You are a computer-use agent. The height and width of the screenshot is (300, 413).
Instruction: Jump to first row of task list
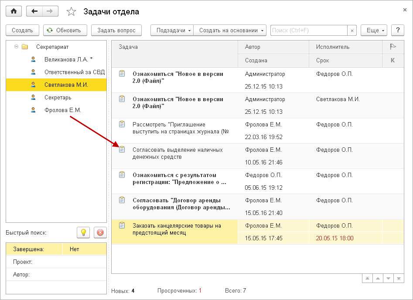[368, 278]
